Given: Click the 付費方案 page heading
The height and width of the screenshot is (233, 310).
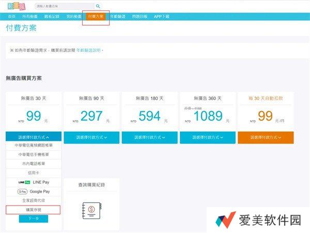Looking at the screenshot, I should [x=21, y=28].
